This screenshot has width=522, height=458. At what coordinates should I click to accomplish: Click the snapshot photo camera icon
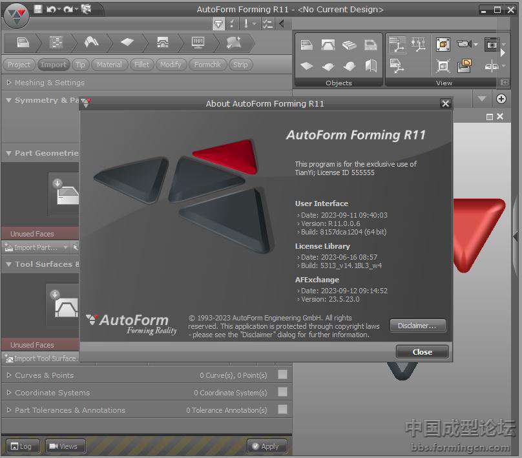[x=491, y=44]
